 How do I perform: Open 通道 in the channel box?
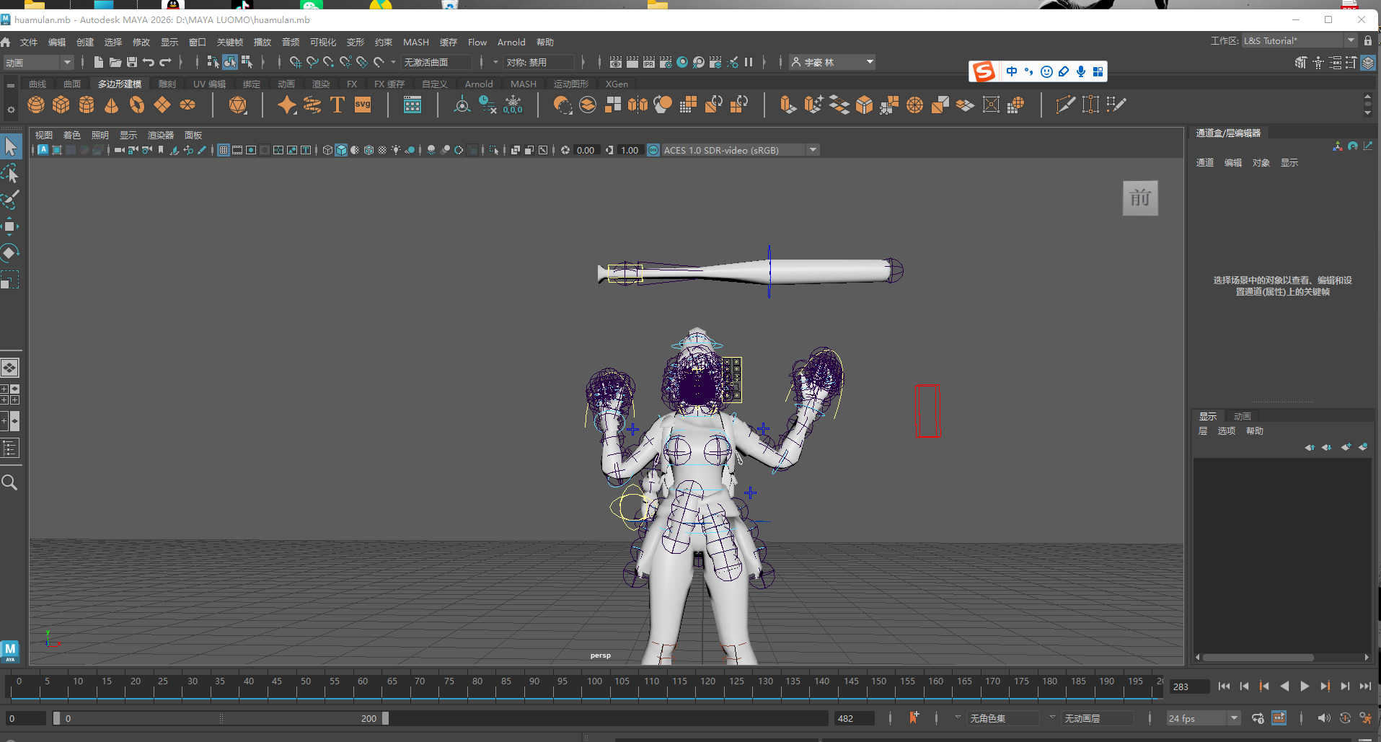click(1205, 162)
